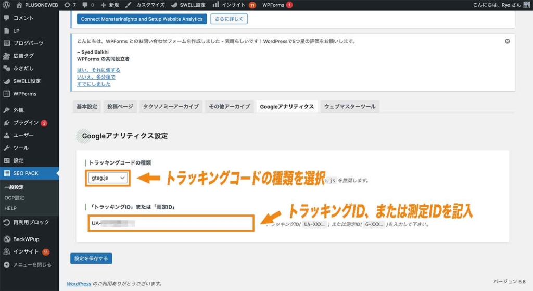Click the 設定 sidebar icon
The image size is (533, 291).
pyautogui.click(x=6, y=160)
